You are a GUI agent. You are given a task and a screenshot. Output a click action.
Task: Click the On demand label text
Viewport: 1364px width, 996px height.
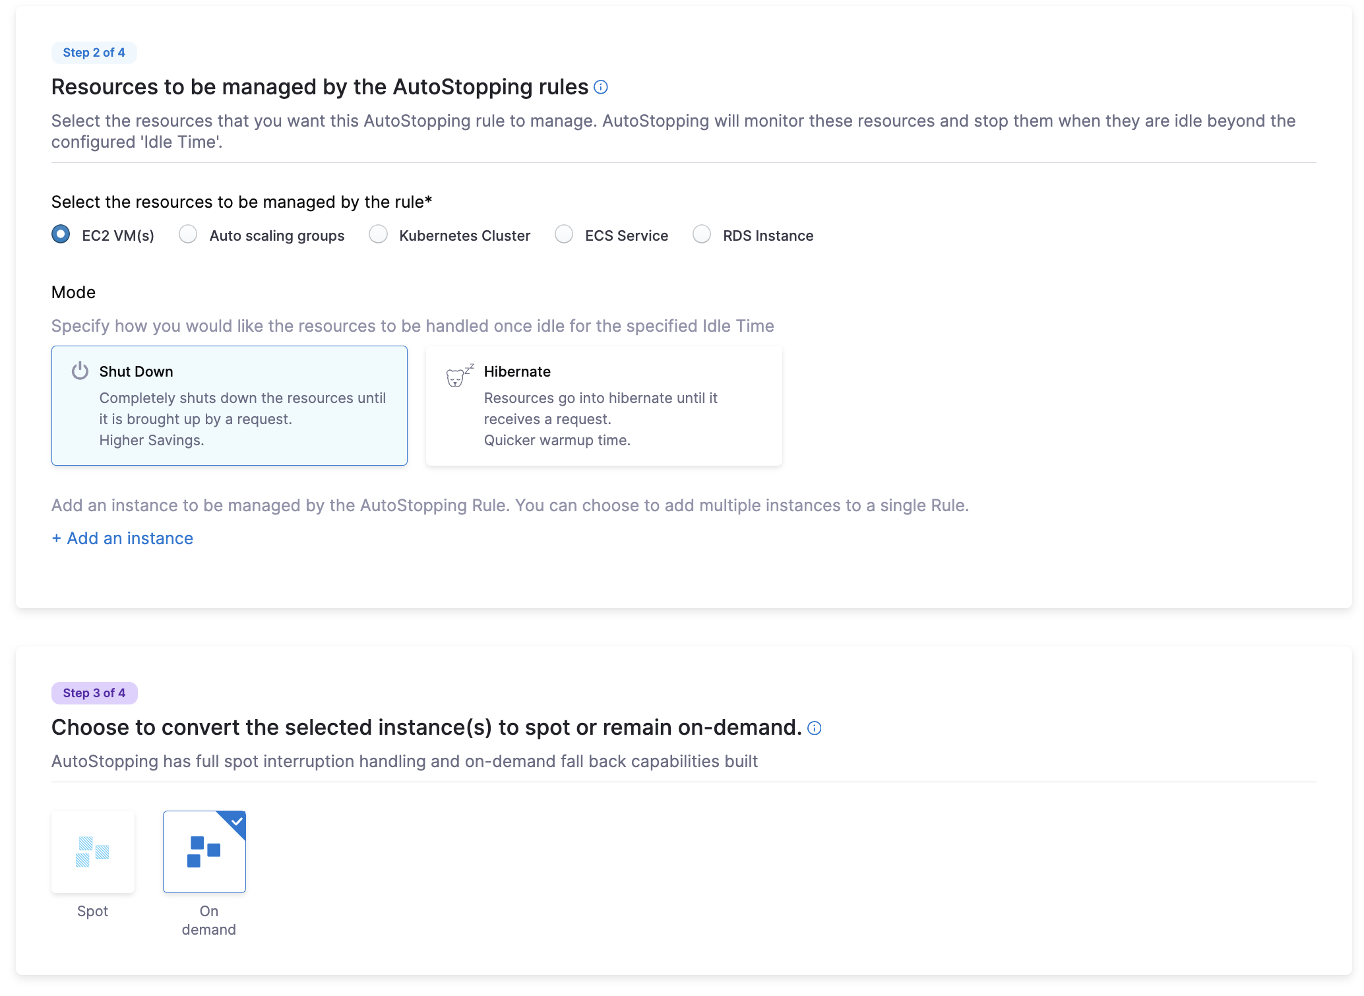pos(208,920)
